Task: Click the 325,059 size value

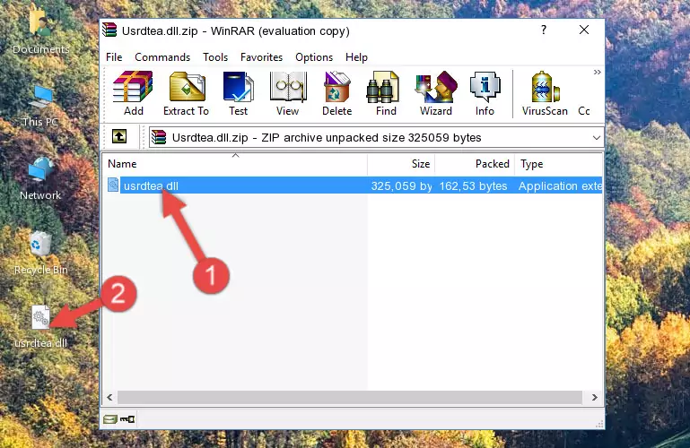Action: coord(401,185)
